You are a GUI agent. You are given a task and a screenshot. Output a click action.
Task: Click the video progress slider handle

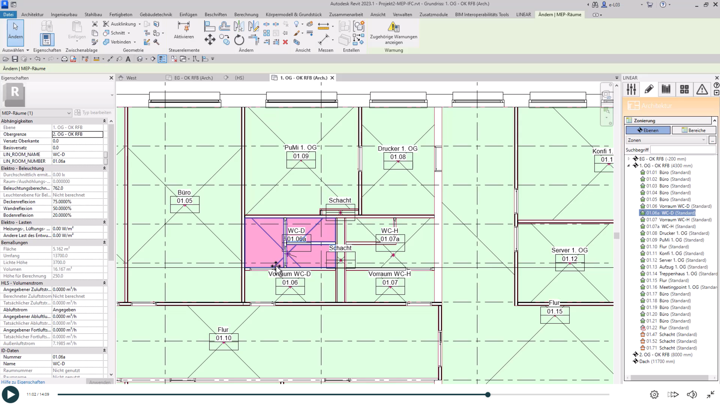coord(488,394)
